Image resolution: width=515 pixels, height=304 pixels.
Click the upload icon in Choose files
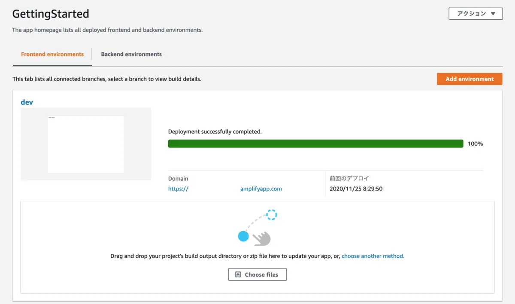[x=238, y=274]
